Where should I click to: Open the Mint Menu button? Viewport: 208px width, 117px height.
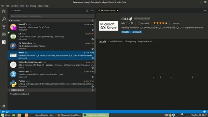pyautogui.click(x=6, y=115)
